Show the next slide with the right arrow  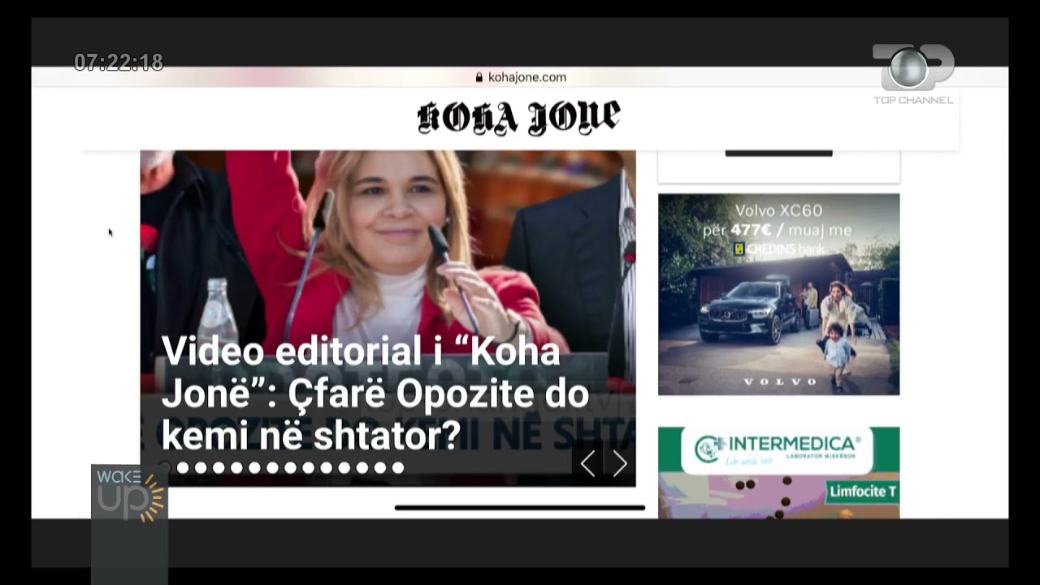[620, 464]
